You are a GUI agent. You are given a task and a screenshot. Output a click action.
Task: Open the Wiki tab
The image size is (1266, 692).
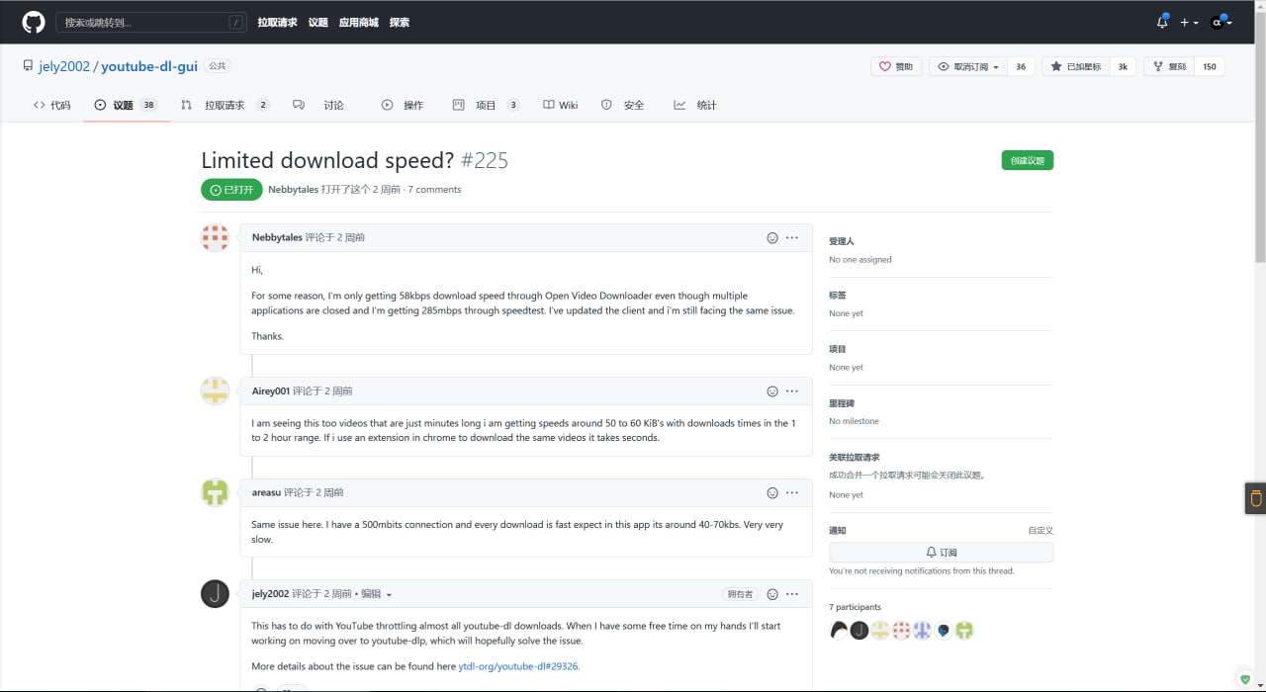(560, 105)
